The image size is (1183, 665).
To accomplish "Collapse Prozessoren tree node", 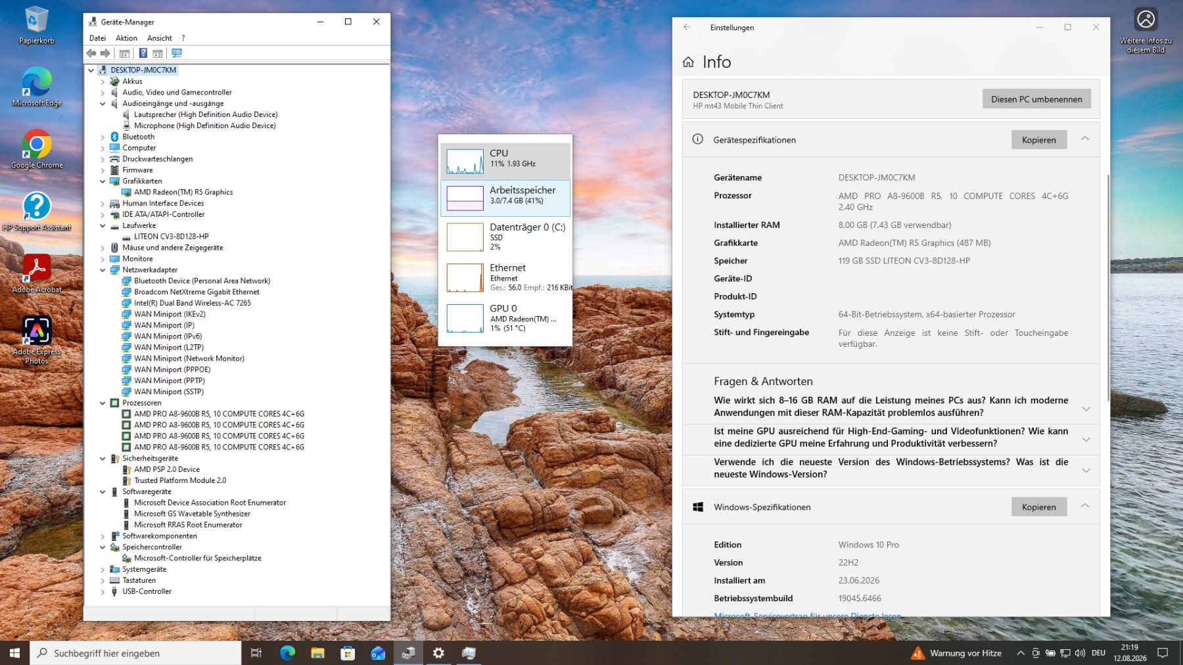I will 103,403.
